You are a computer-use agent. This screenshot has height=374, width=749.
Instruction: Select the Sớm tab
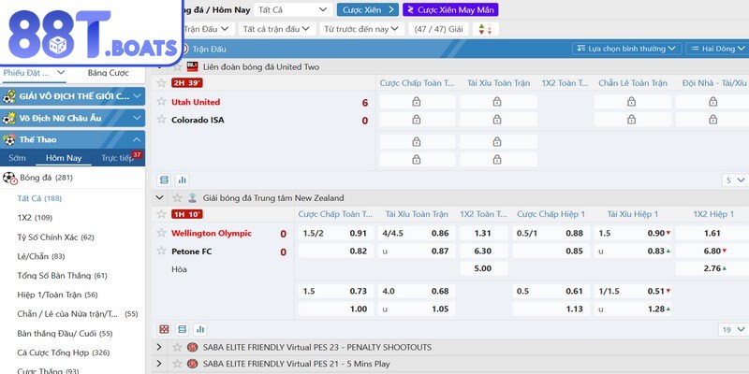coord(17,158)
